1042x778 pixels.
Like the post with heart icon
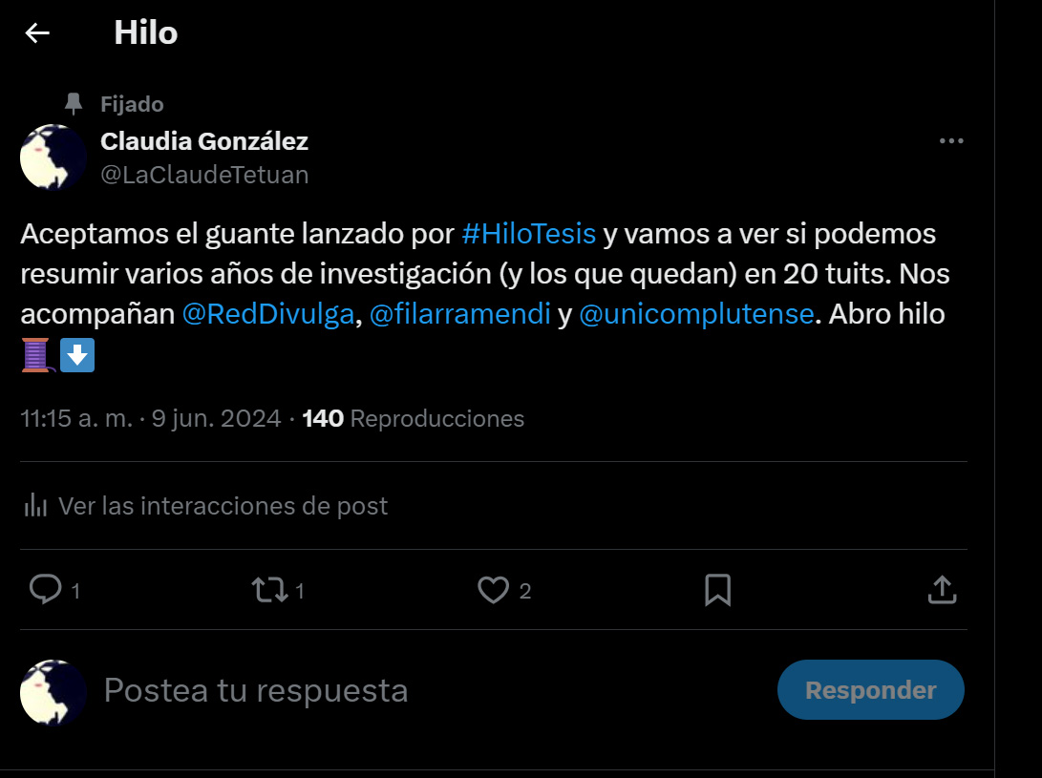click(x=493, y=590)
